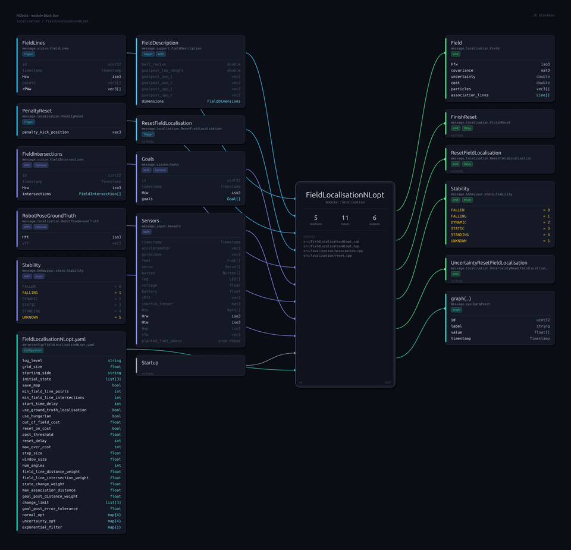This screenshot has height=550, width=571.
Task: Click the UncertaintyResetFieldLocalisation card title
Action: pos(489,262)
